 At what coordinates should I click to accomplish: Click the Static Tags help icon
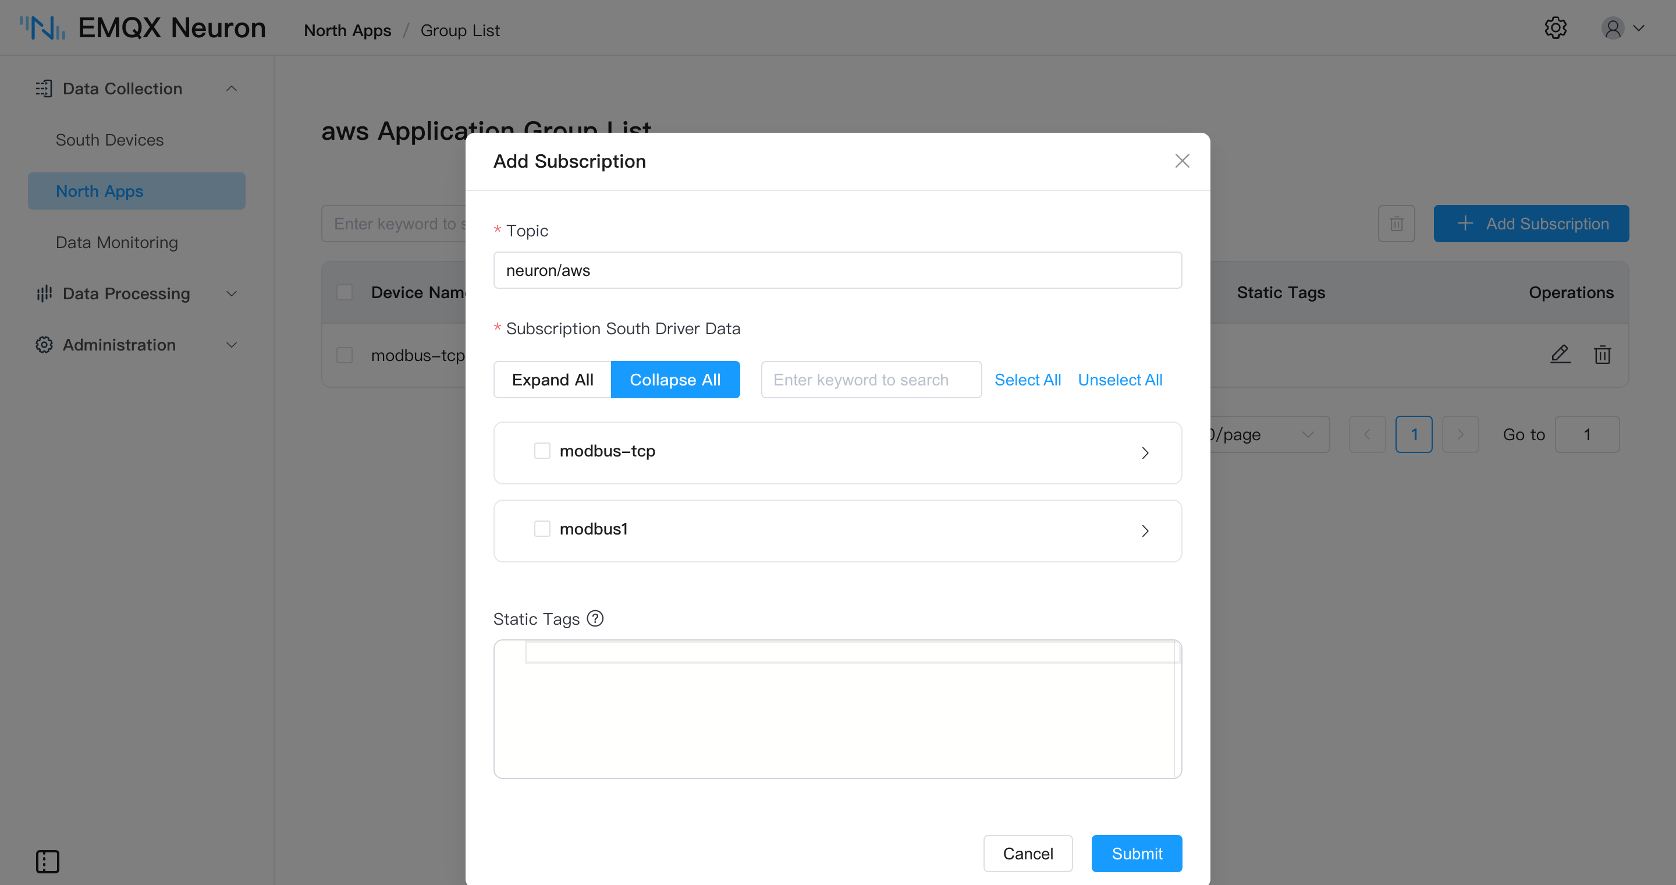tap(595, 618)
